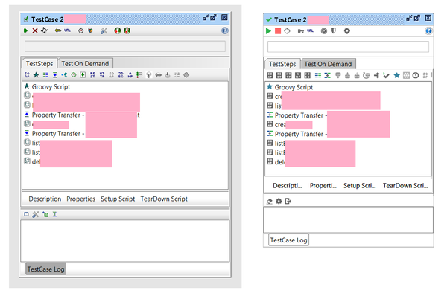Add Properties step in left step toolbar
The height and width of the screenshot is (302, 447).
click(x=45, y=75)
